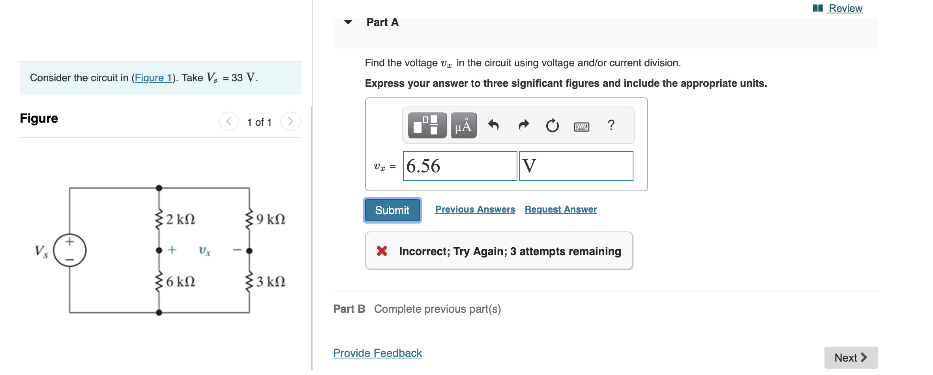Collapse the Part A section
The height and width of the screenshot is (375, 933).
coord(348,22)
